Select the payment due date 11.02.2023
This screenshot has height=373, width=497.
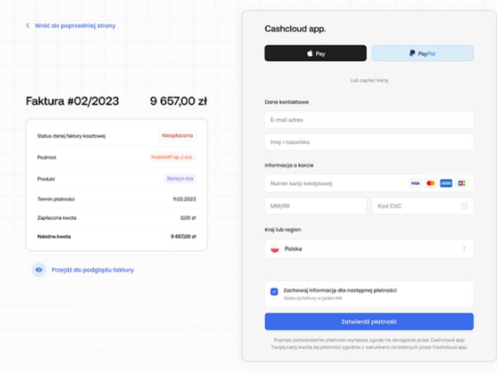184,199
